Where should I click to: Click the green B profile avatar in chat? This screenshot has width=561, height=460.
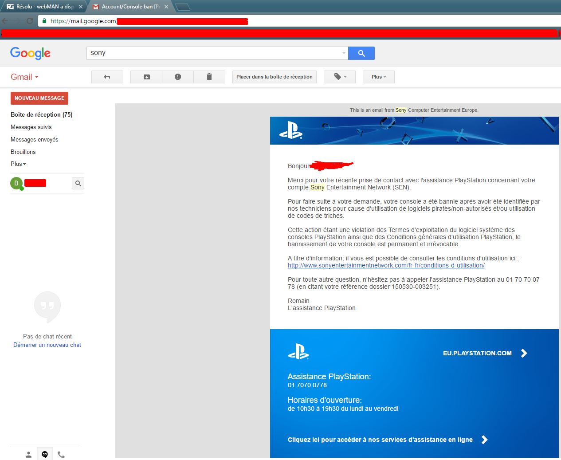[16, 183]
